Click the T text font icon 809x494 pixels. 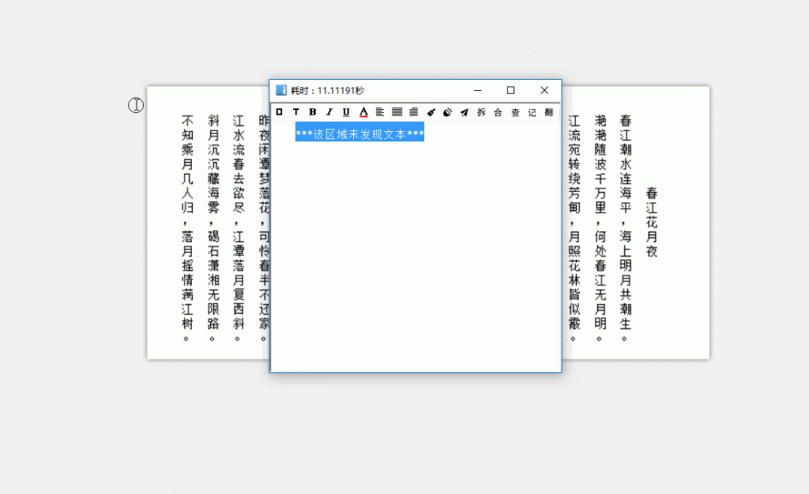click(295, 112)
